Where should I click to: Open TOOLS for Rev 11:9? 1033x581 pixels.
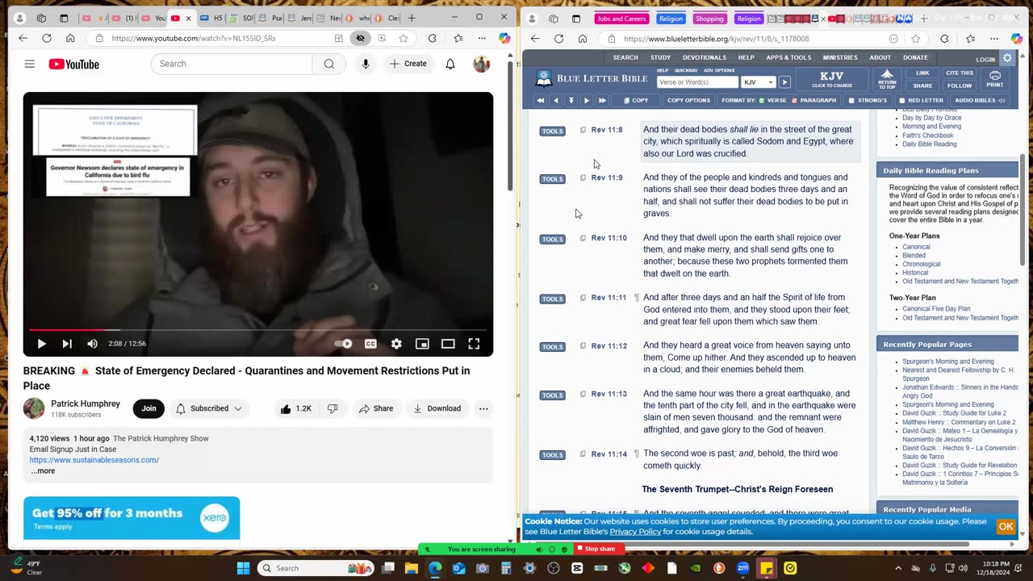coord(552,179)
